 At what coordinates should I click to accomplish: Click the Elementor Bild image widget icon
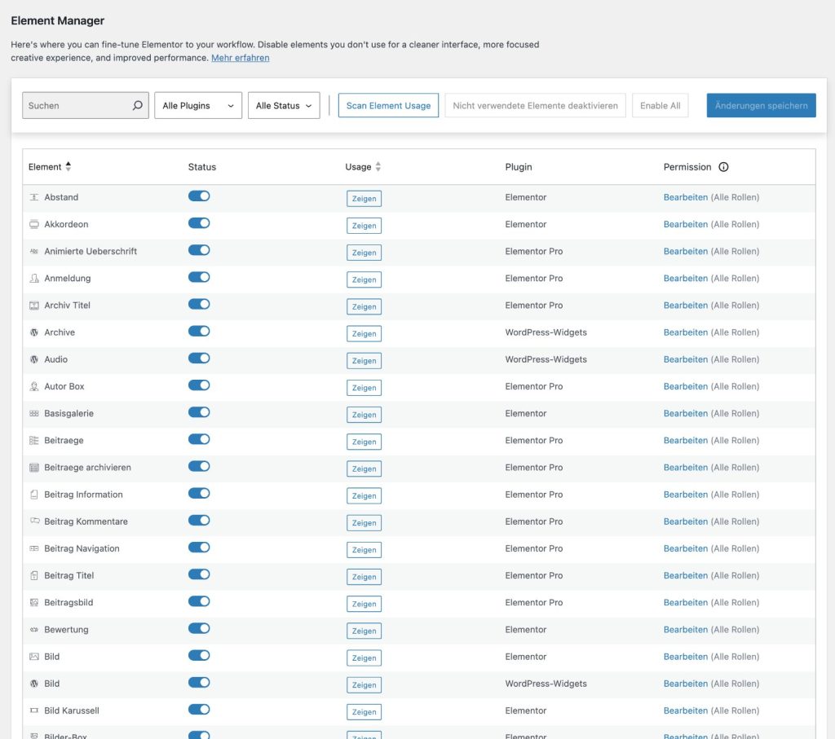click(x=34, y=657)
